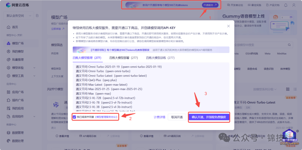Click the 我的应用 sidebar icon

pyautogui.click(x=8, y=108)
